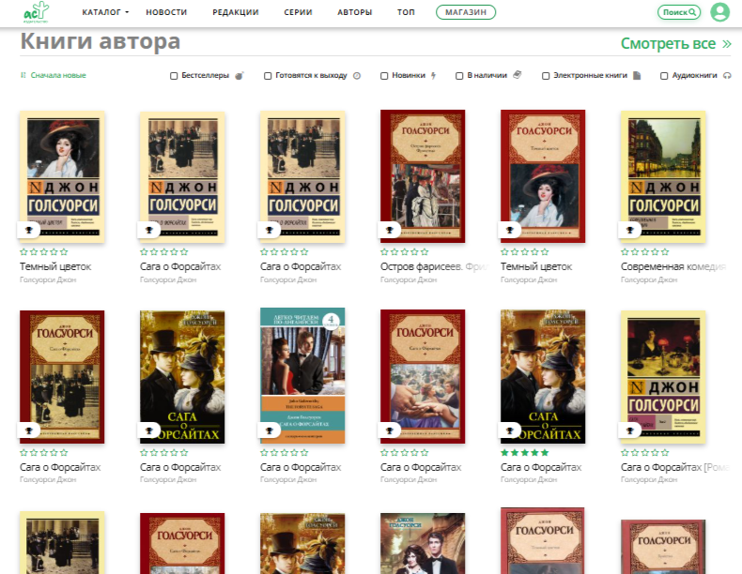
Task: Open the Серии nav item
Action: click(x=298, y=12)
